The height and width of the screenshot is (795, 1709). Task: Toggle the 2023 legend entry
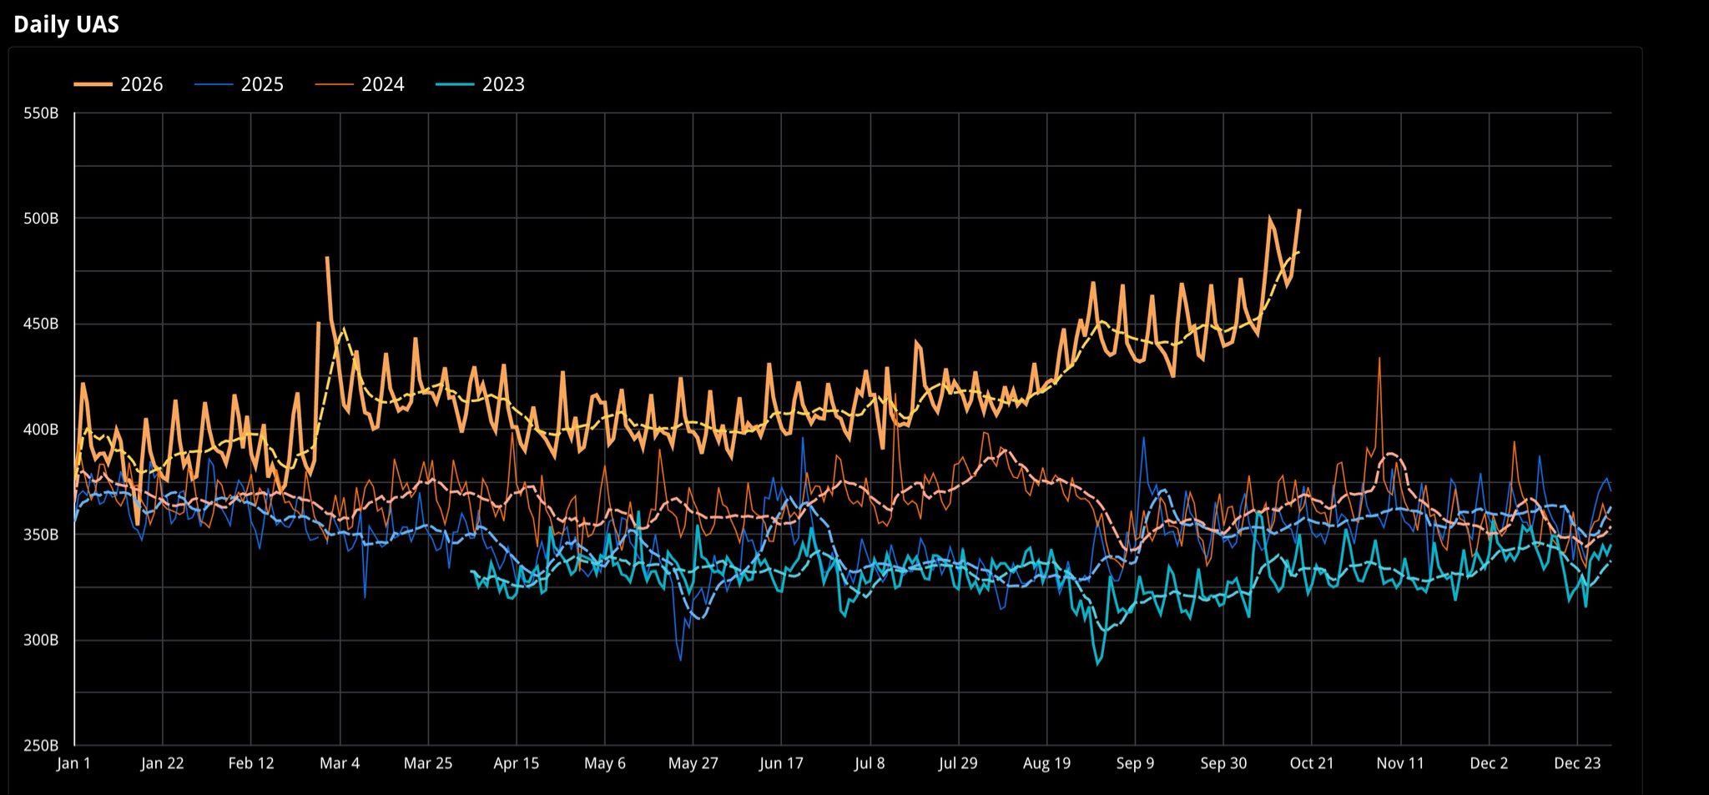(481, 84)
